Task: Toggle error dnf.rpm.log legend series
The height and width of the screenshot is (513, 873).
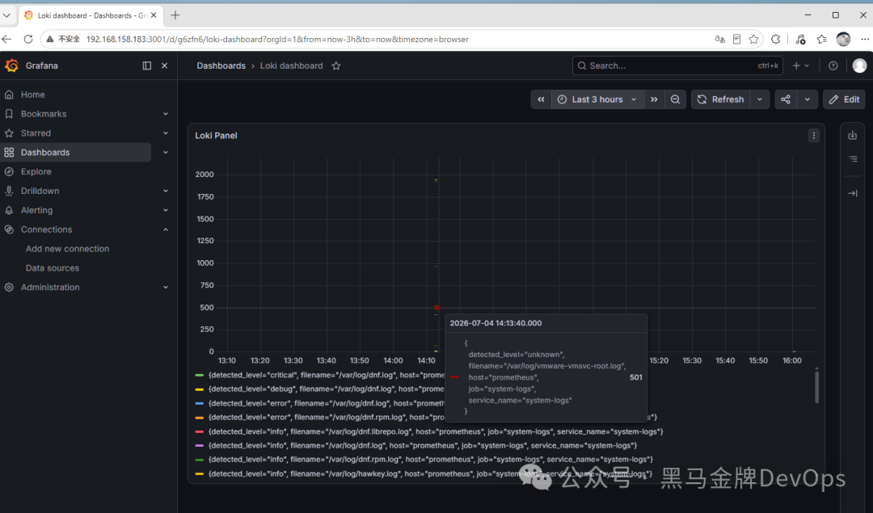Action: click(x=320, y=417)
